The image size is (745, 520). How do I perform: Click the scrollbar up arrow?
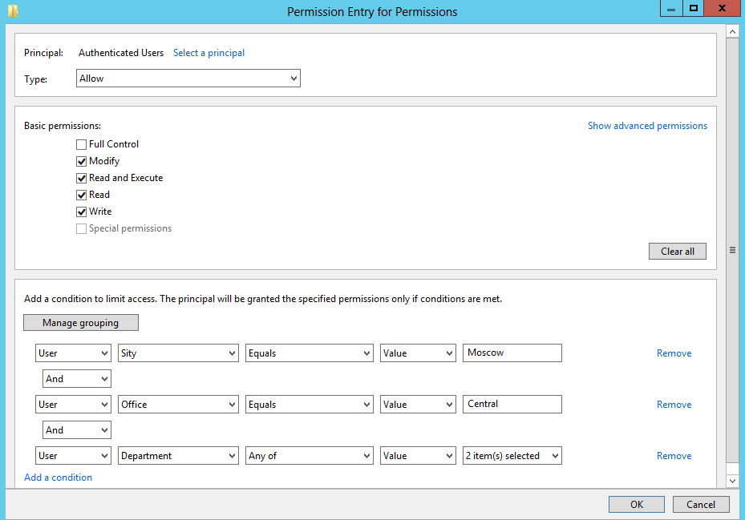733,32
